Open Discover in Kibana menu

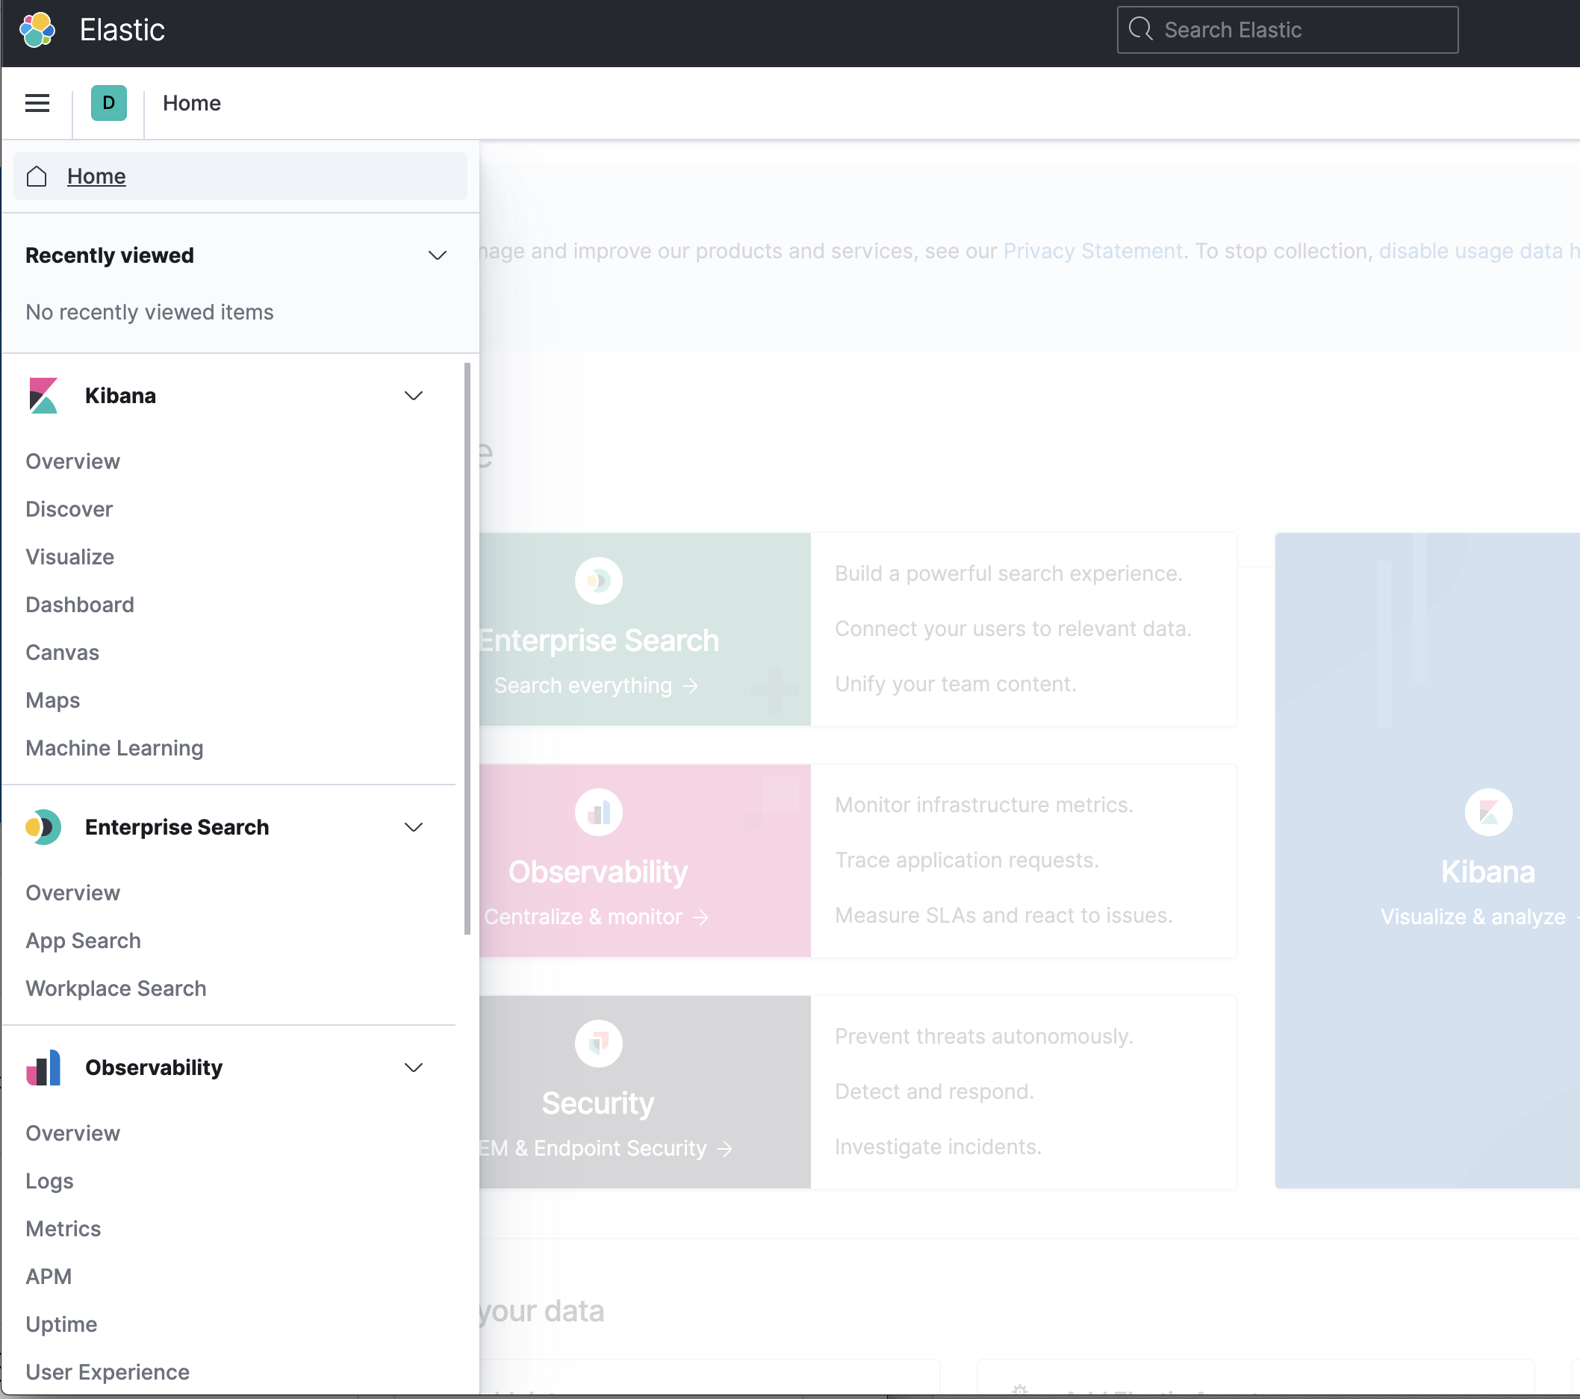(69, 509)
